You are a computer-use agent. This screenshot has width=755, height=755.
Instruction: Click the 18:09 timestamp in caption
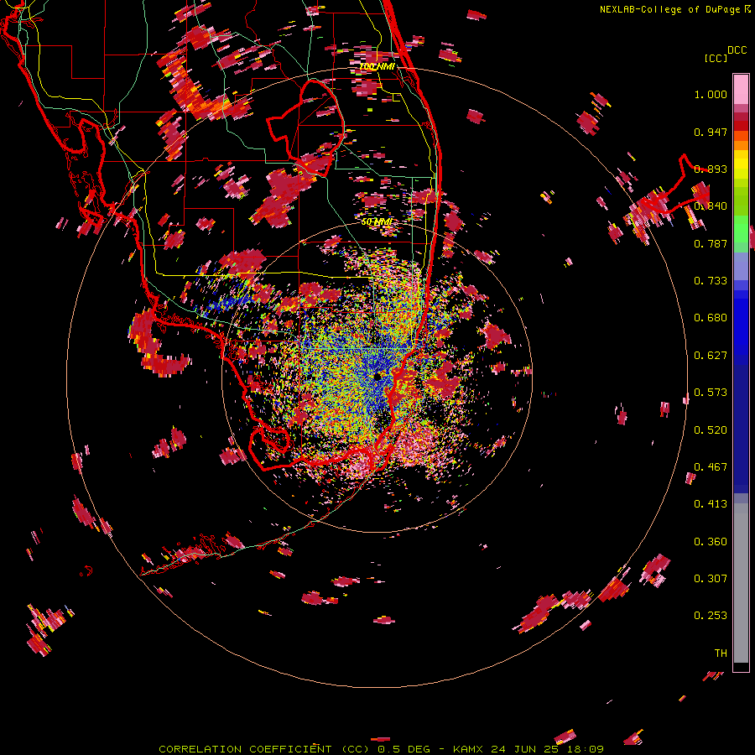[584, 749]
